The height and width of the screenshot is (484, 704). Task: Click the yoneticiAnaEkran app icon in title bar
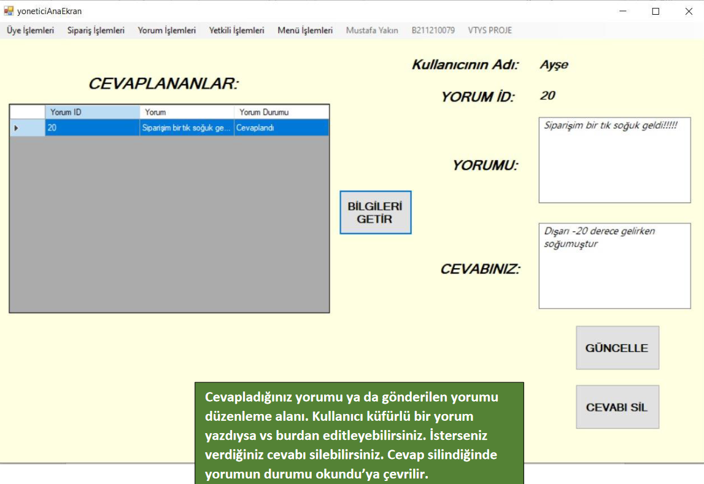(x=9, y=11)
